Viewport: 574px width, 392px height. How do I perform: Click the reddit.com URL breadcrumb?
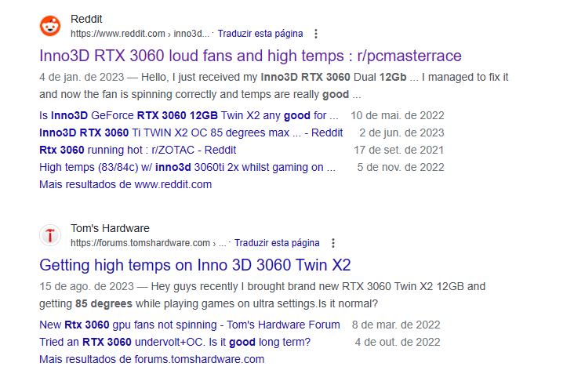point(140,34)
